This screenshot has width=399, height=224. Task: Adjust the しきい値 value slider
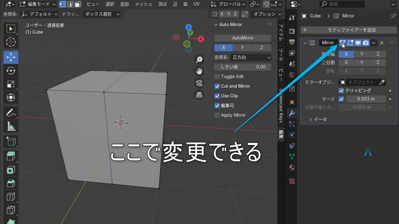coord(243,67)
